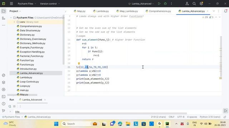
Task: Click Lamba_Advanced.py breadcrumb in status bar
Action: coord(38,117)
